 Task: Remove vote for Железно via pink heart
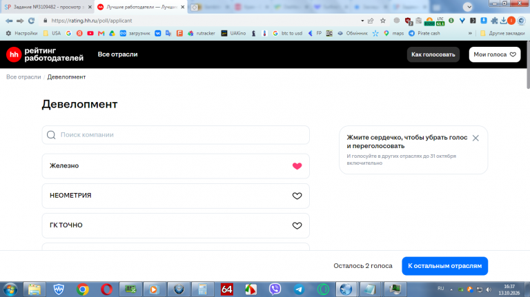point(297,166)
